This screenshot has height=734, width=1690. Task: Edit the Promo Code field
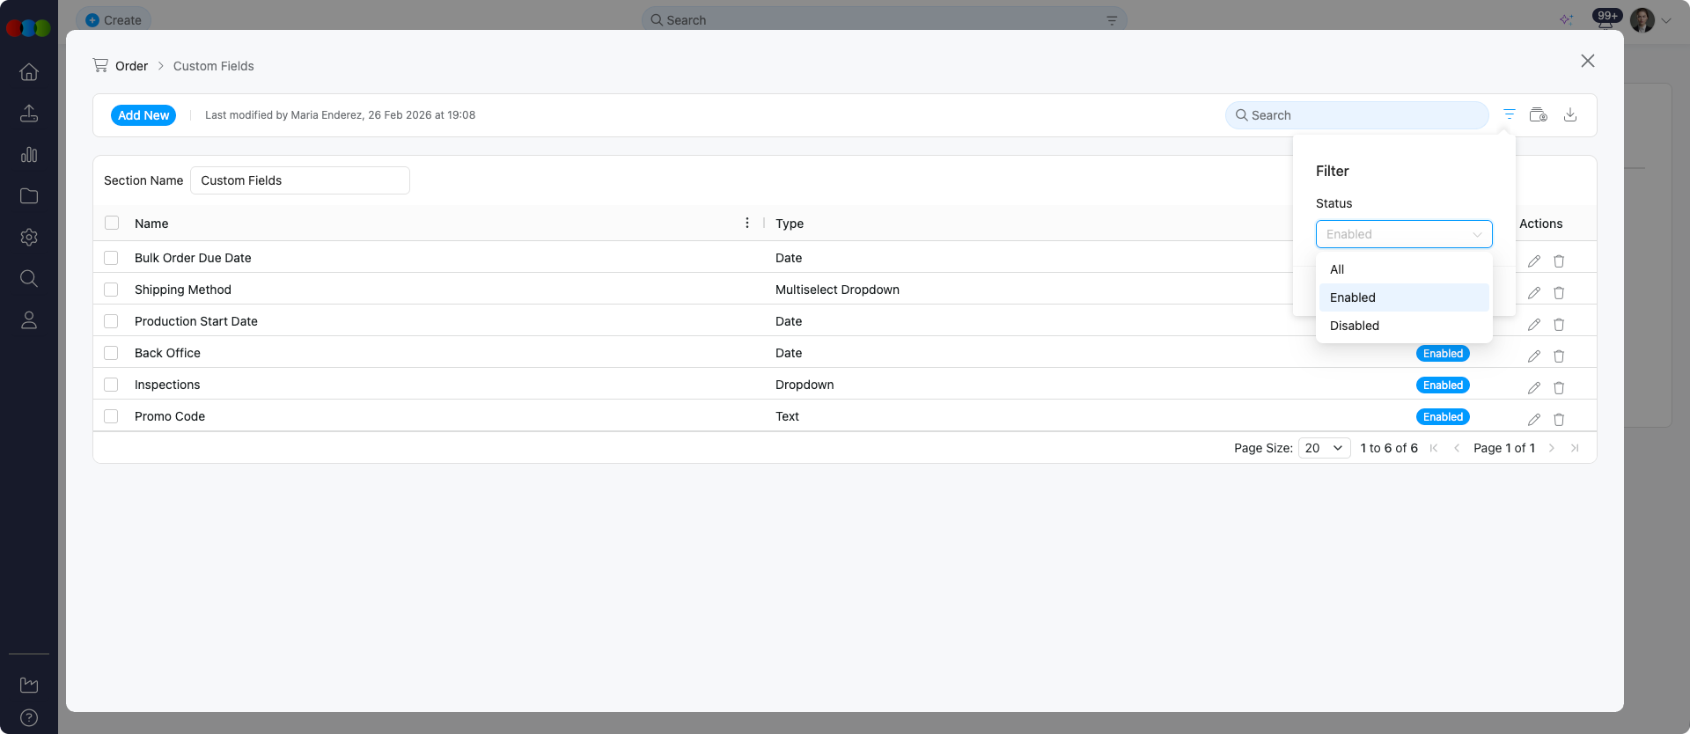[1533, 419]
